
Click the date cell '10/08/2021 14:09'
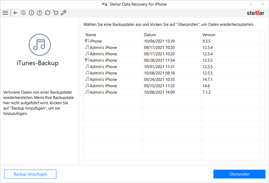159,92
